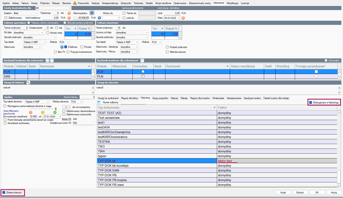Click the ocena realizacji slider handle

tap(56, 109)
